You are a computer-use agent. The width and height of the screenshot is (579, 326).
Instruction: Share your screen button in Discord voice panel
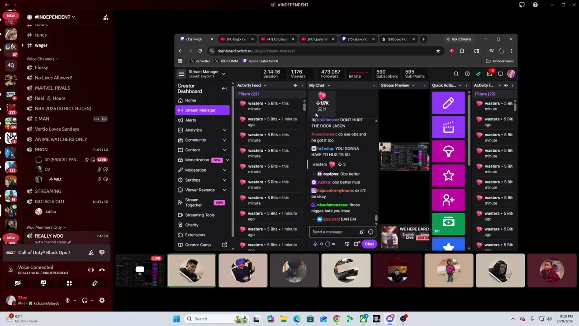tap(43, 283)
